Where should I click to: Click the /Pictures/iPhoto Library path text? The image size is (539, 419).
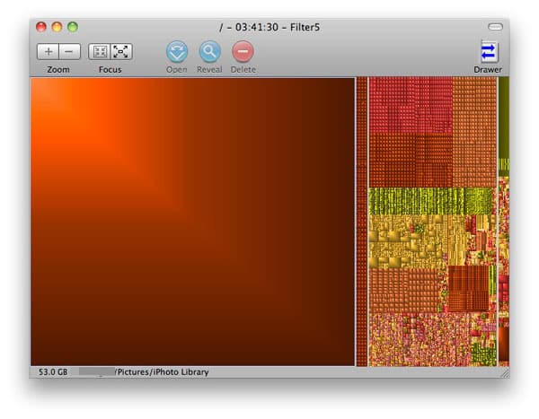(x=162, y=372)
